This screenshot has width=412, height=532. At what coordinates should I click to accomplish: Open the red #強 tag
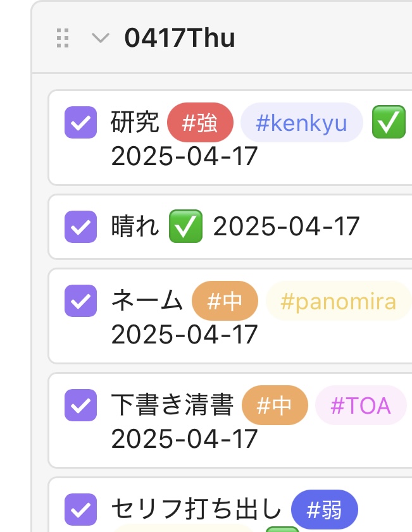[200, 123]
